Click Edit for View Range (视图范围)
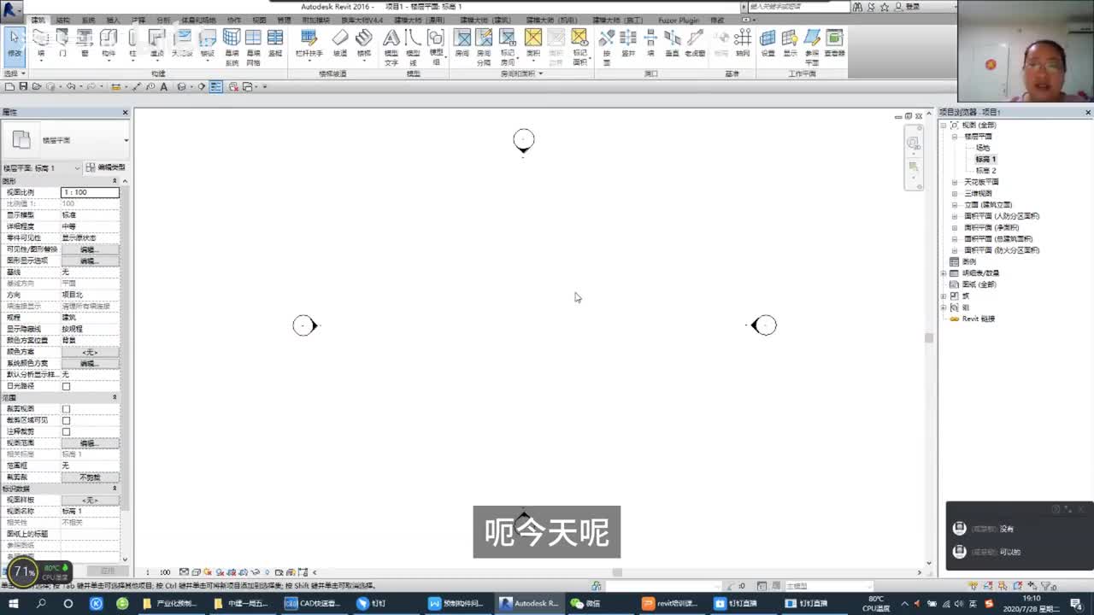The height and width of the screenshot is (615, 1094). pos(90,443)
